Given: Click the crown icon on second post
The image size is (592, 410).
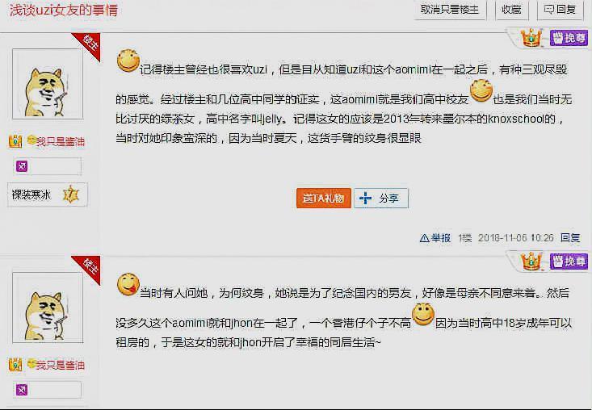Looking at the screenshot, I should click(x=531, y=261).
